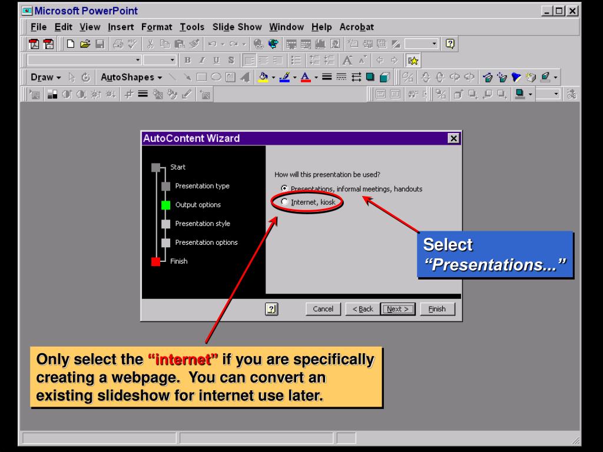Click Cancel in AutoContent Wizard
This screenshot has width=603, height=452.
[x=323, y=309]
